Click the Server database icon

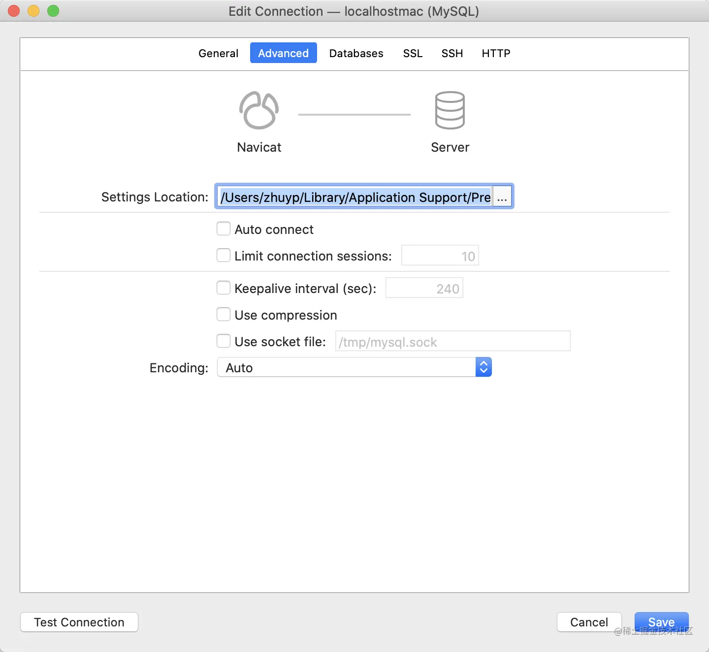point(450,110)
